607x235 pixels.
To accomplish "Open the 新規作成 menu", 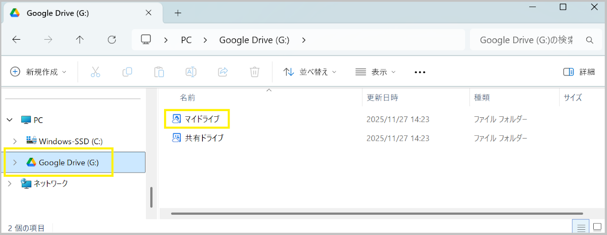I will coord(39,72).
